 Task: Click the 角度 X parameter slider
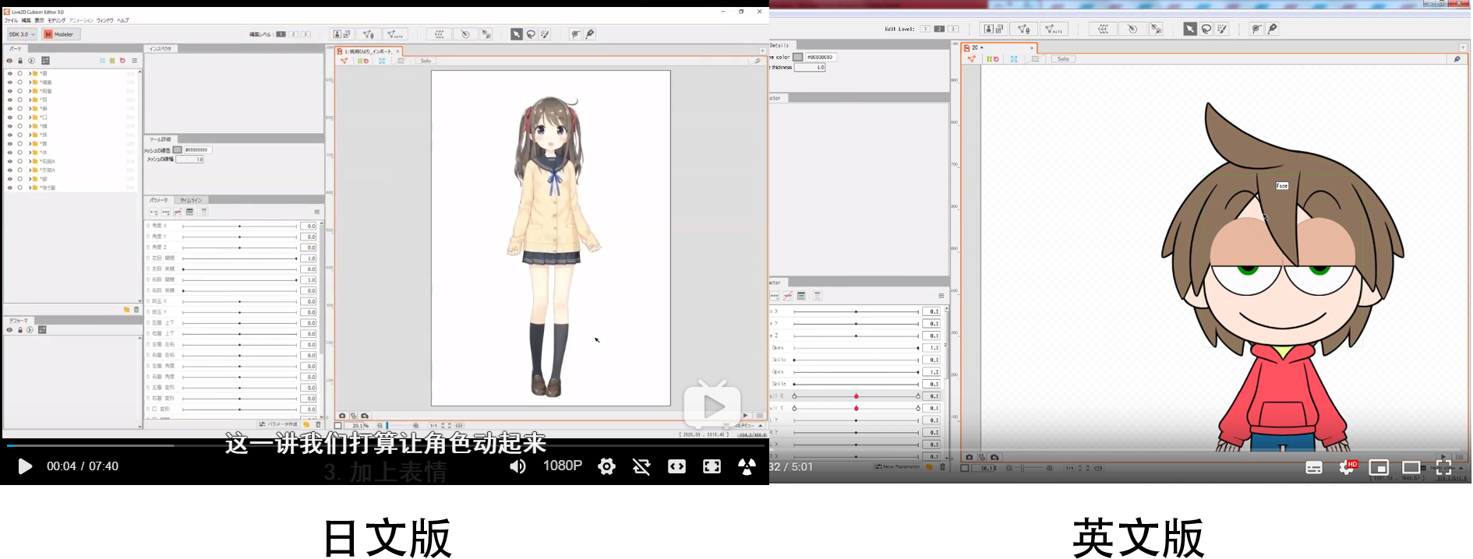click(239, 226)
